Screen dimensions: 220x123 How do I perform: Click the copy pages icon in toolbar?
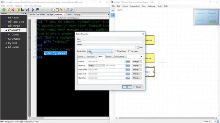53,10
